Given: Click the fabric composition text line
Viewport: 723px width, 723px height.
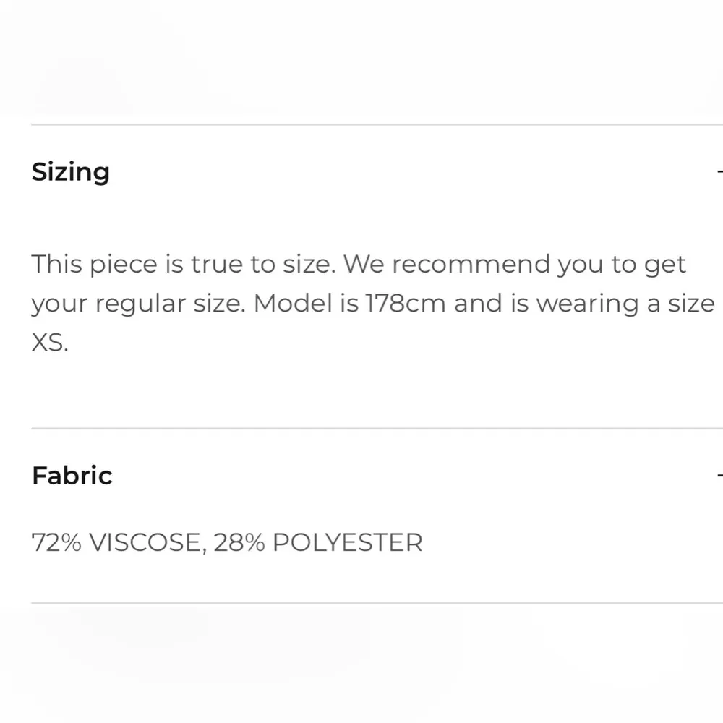Looking at the screenshot, I should 227,542.
